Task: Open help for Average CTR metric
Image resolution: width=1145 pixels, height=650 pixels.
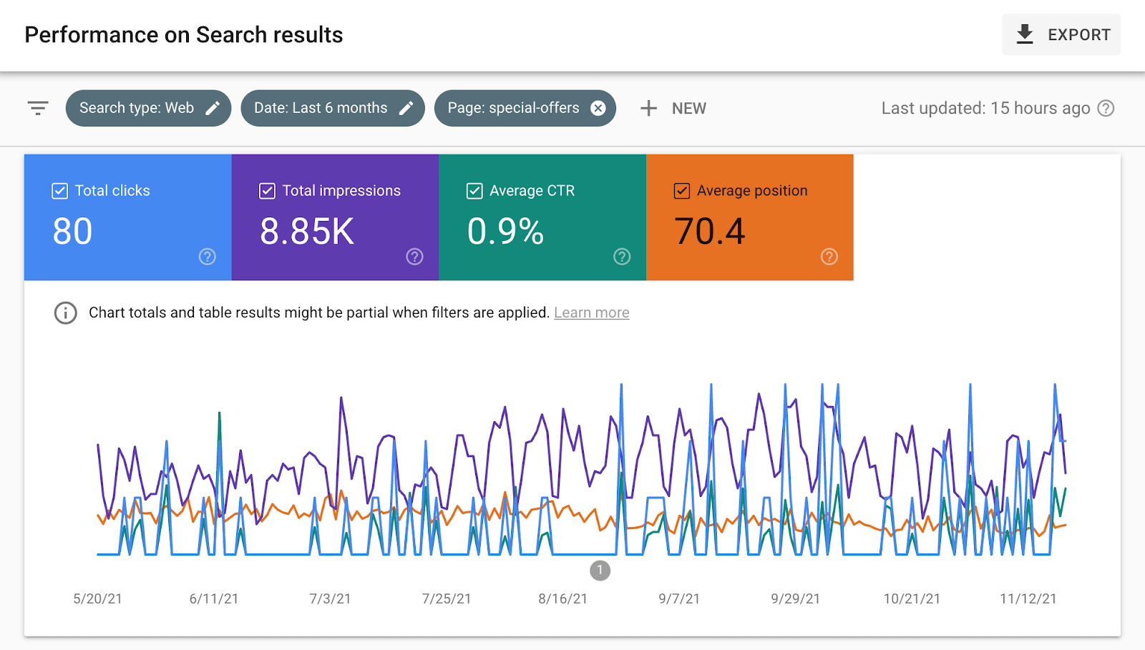Action: pos(621,257)
